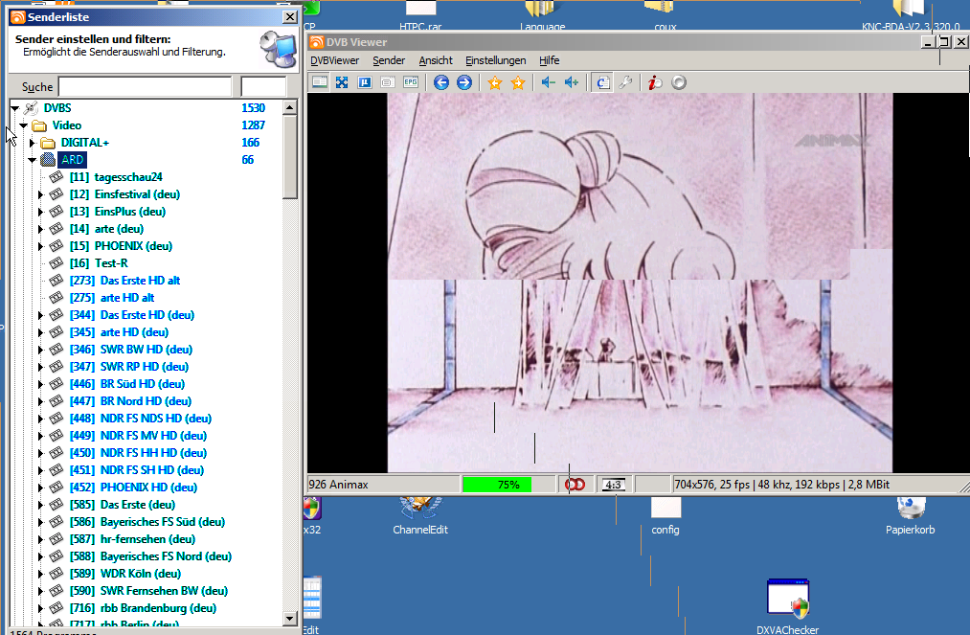Screen dimensions: 970x635
Task: Open the Ansicht menu
Action: pyautogui.click(x=436, y=60)
